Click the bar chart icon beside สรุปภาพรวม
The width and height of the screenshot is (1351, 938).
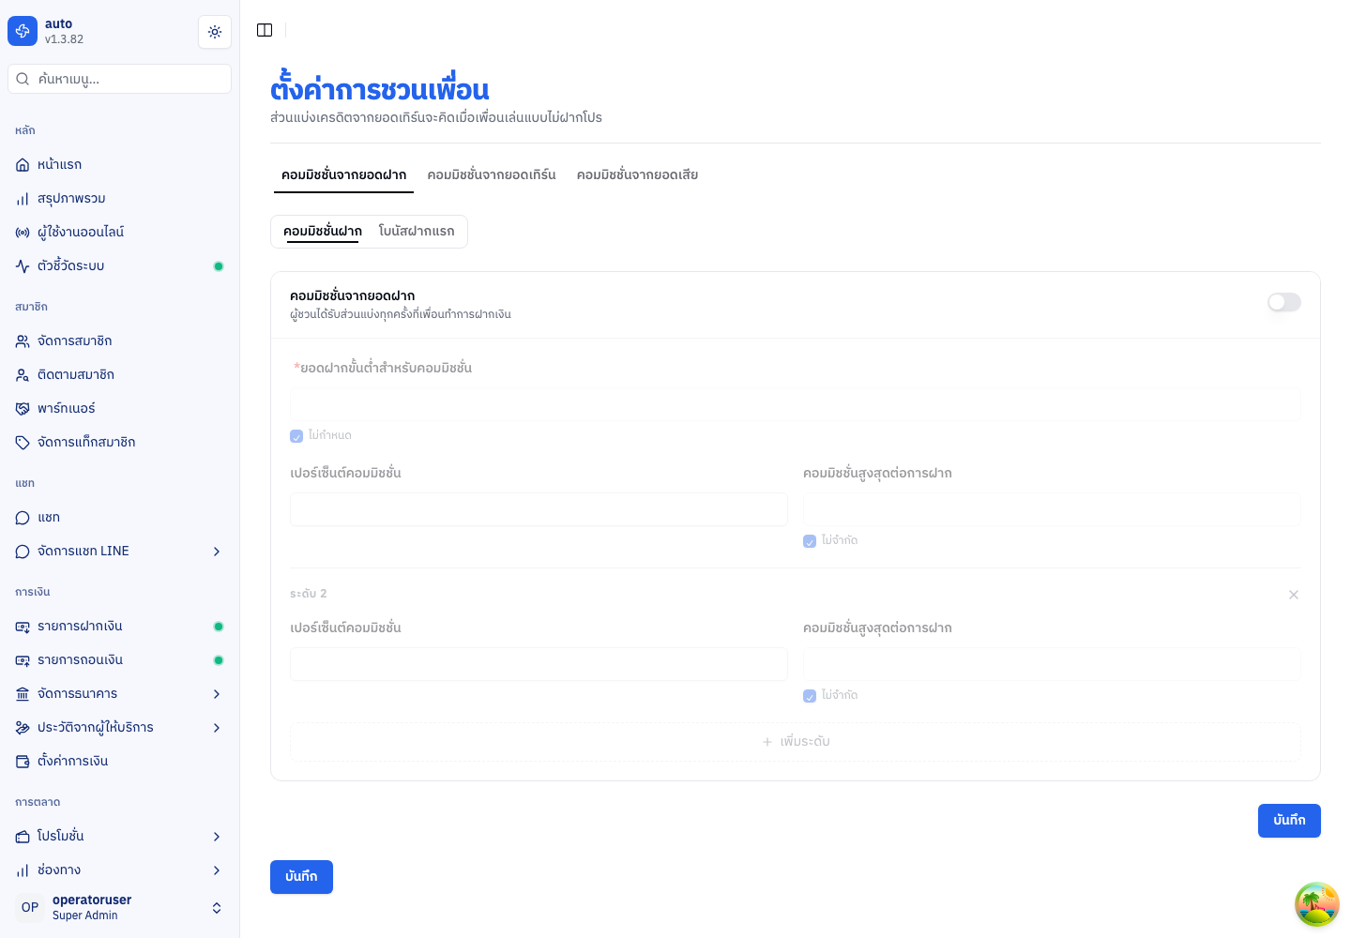[x=23, y=199]
